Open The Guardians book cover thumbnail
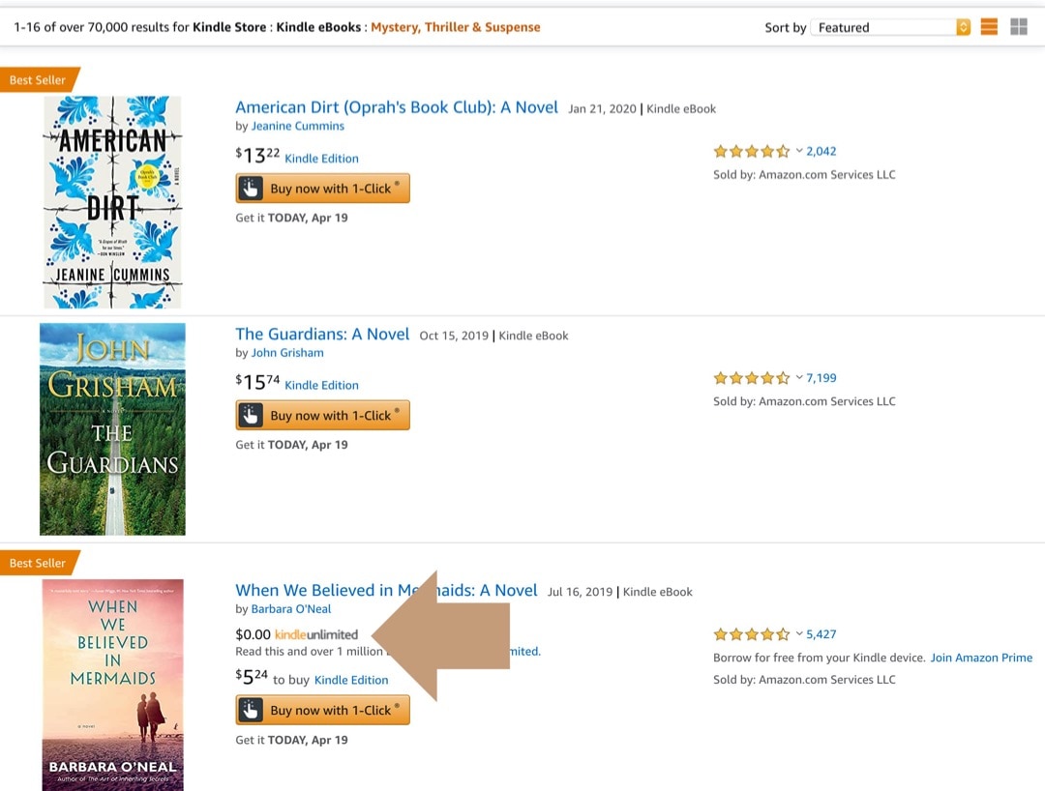 (x=112, y=428)
